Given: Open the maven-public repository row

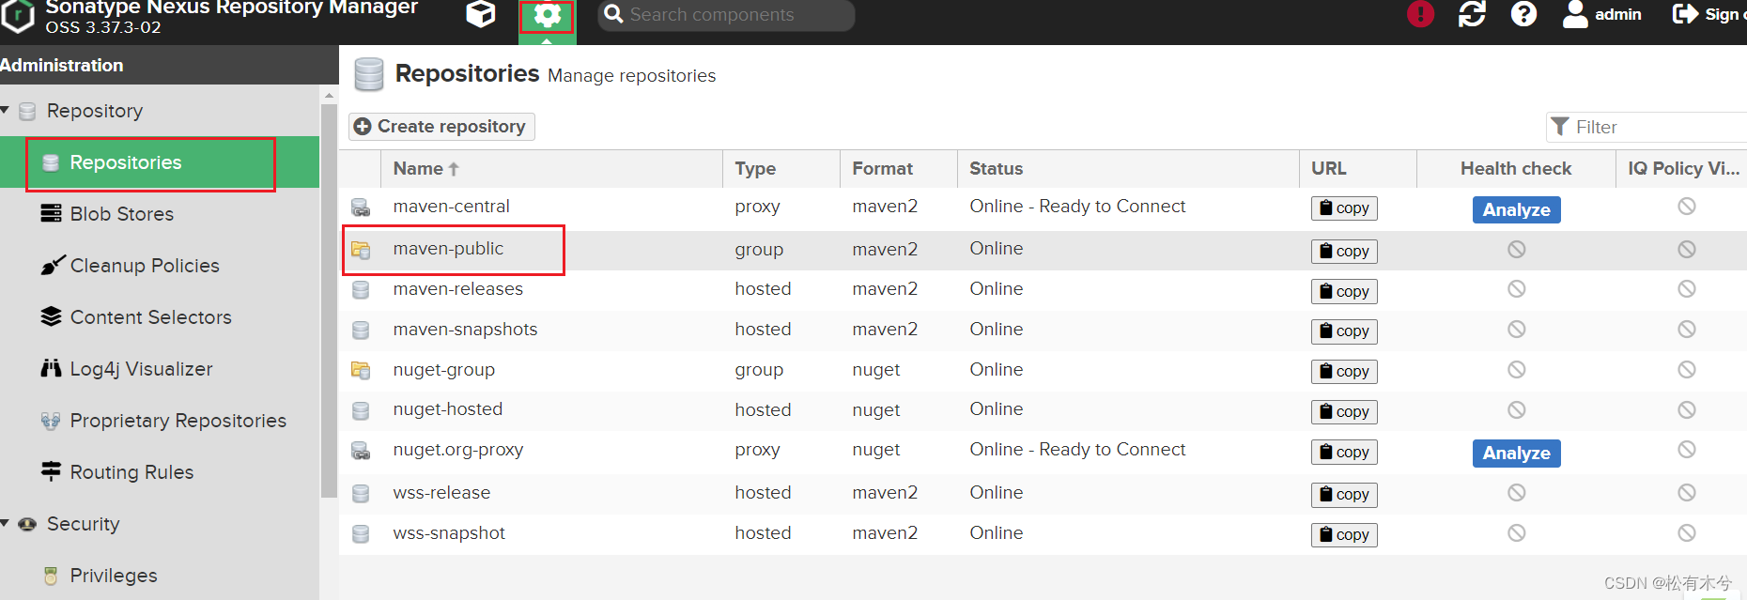Looking at the screenshot, I should [x=1043, y=250].
